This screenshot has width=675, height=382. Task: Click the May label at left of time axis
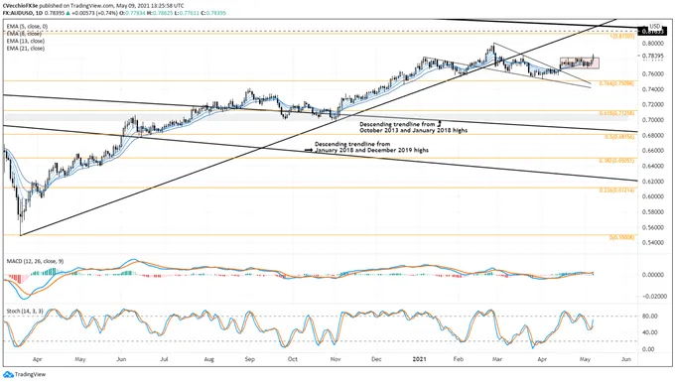[x=80, y=359]
